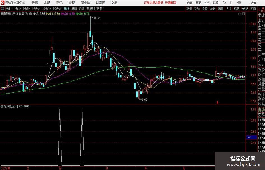This screenshot has width=265, height=170.
Task: Expand the MA indicator dropdown arrow
Action: [x=31, y=14]
